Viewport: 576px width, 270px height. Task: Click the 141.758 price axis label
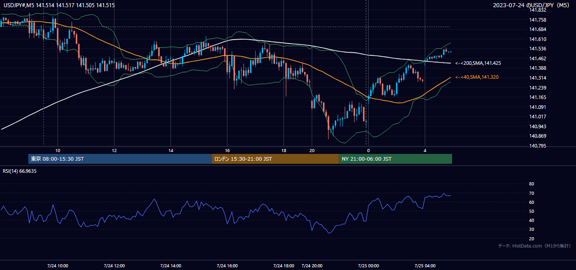[x=538, y=20]
